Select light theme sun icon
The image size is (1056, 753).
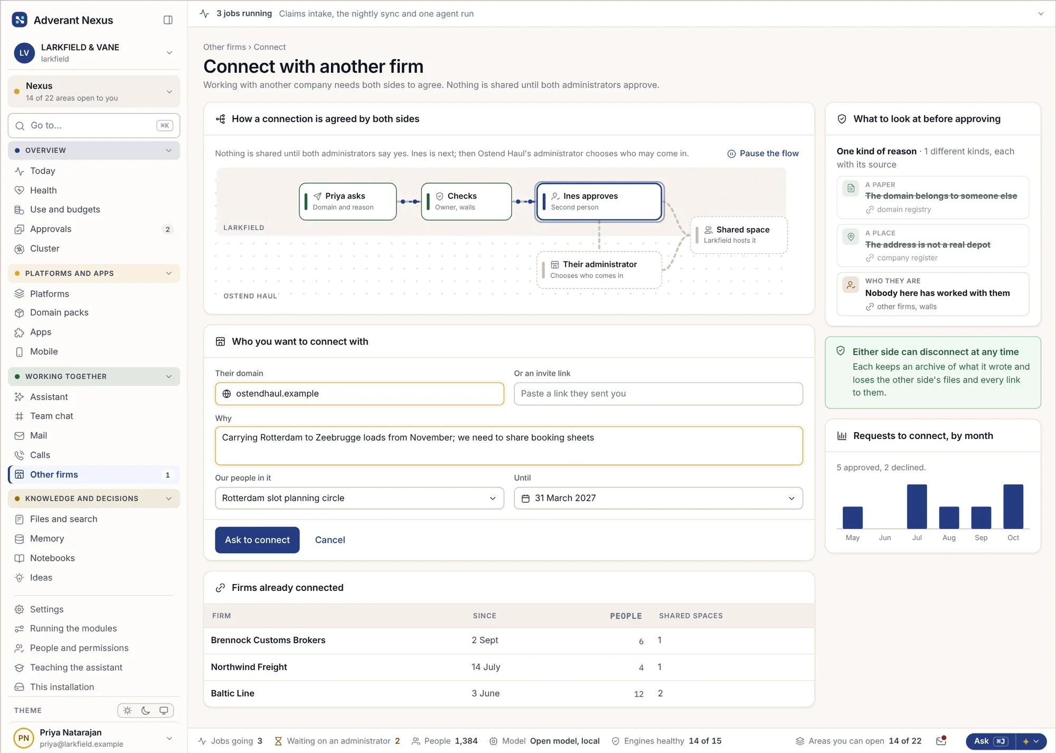pyautogui.click(x=127, y=710)
